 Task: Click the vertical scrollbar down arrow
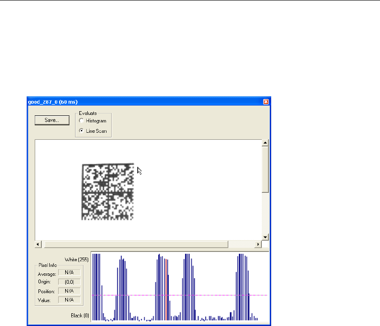pos(265,237)
